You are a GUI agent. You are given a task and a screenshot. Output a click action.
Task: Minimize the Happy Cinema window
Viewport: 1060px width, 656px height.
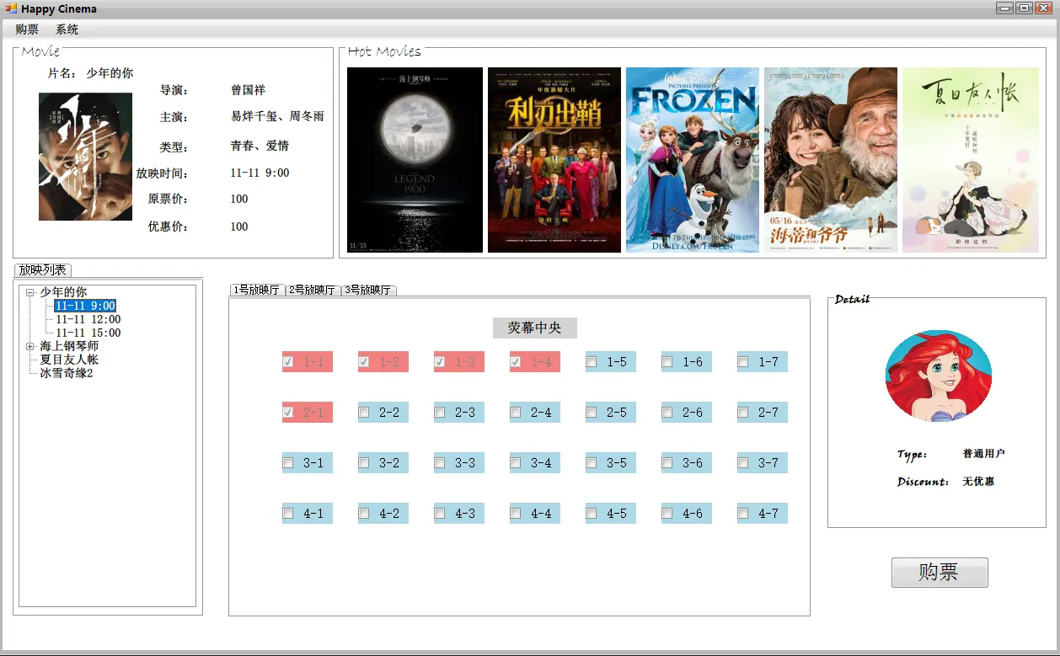(x=1004, y=8)
